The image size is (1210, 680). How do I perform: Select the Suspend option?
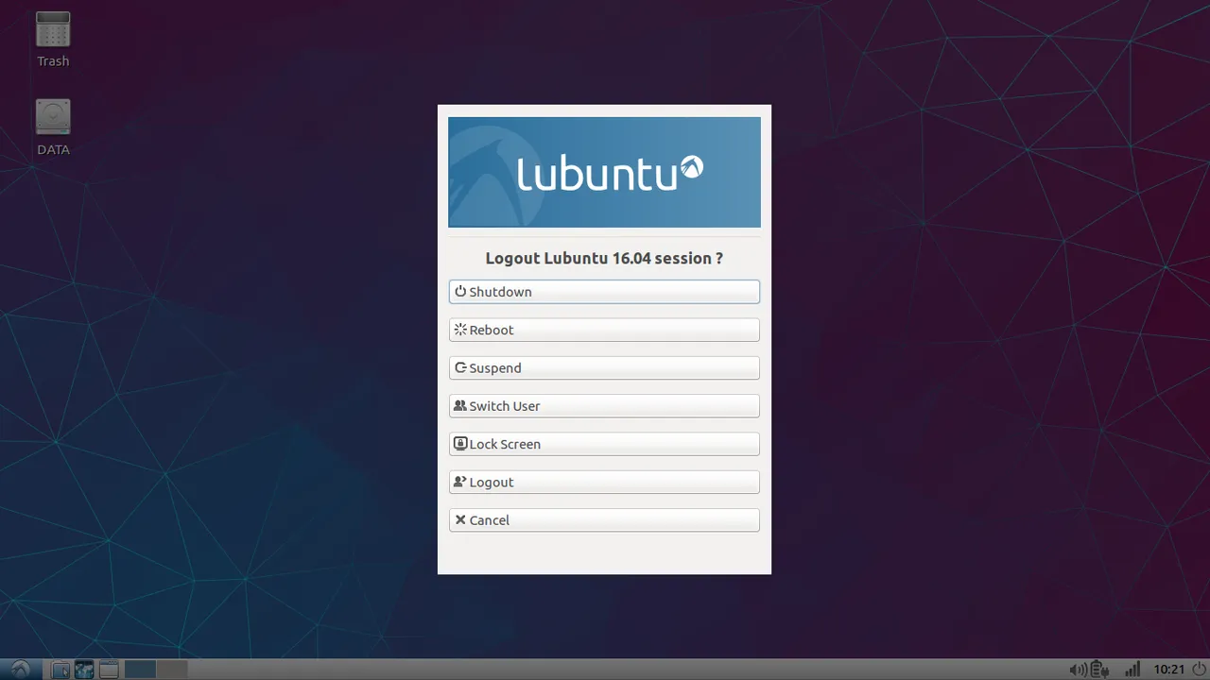point(604,367)
